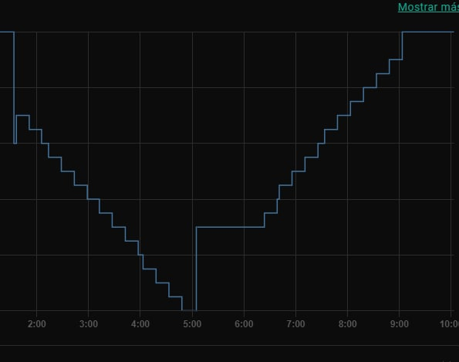Select the 7:00 label on the time axis
The image size is (459, 362).
(x=295, y=324)
